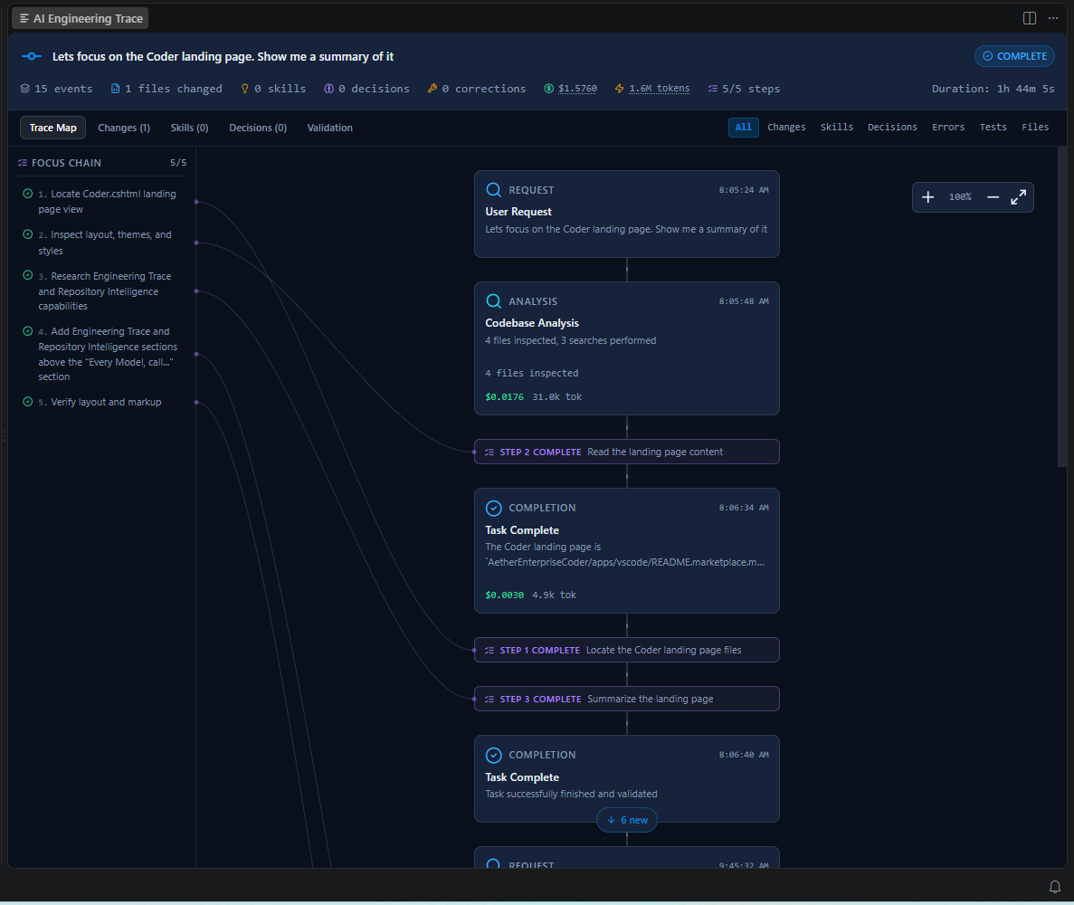1074x905 pixels.
Task: Click the COMPLETION check icon at 8:06:34 AM
Action: pos(493,508)
